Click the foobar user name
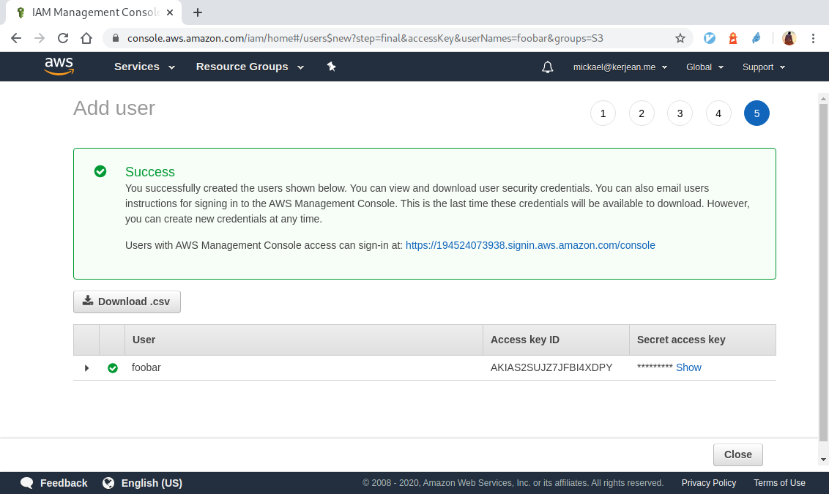Viewport: 829px width, 494px height. 146,367
